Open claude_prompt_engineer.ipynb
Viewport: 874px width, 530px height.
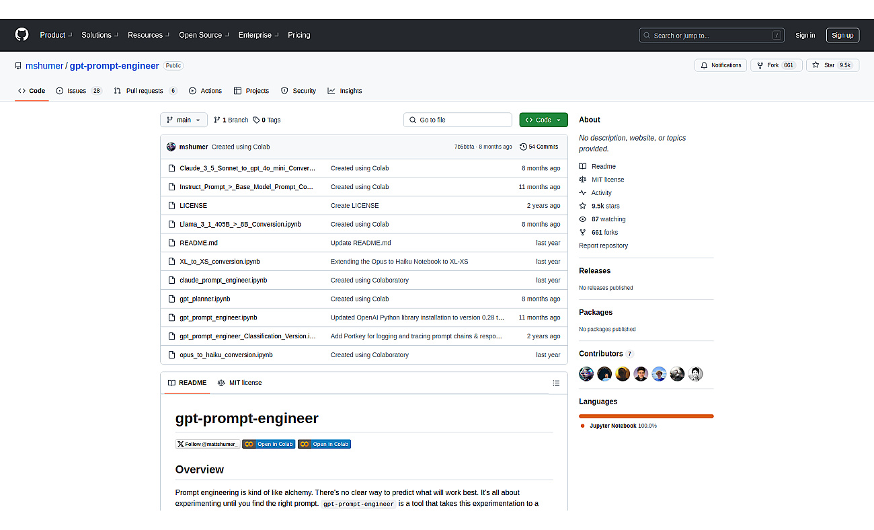(223, 280)
